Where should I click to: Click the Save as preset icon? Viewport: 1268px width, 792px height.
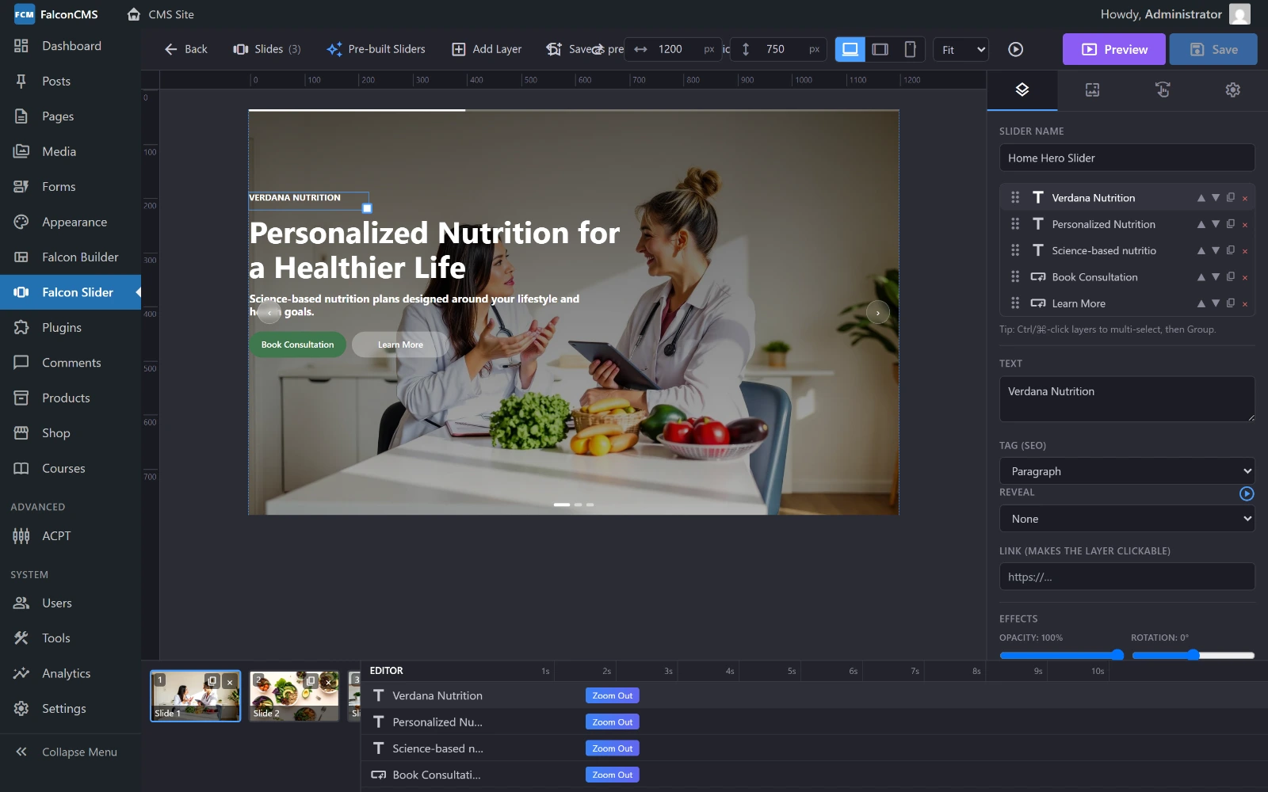pyautogui.click(x=554, y=49)
